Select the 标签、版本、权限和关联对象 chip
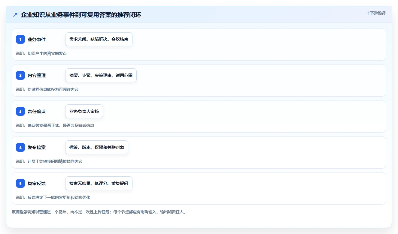Viewport: 398px width, 234px height. 97,147
